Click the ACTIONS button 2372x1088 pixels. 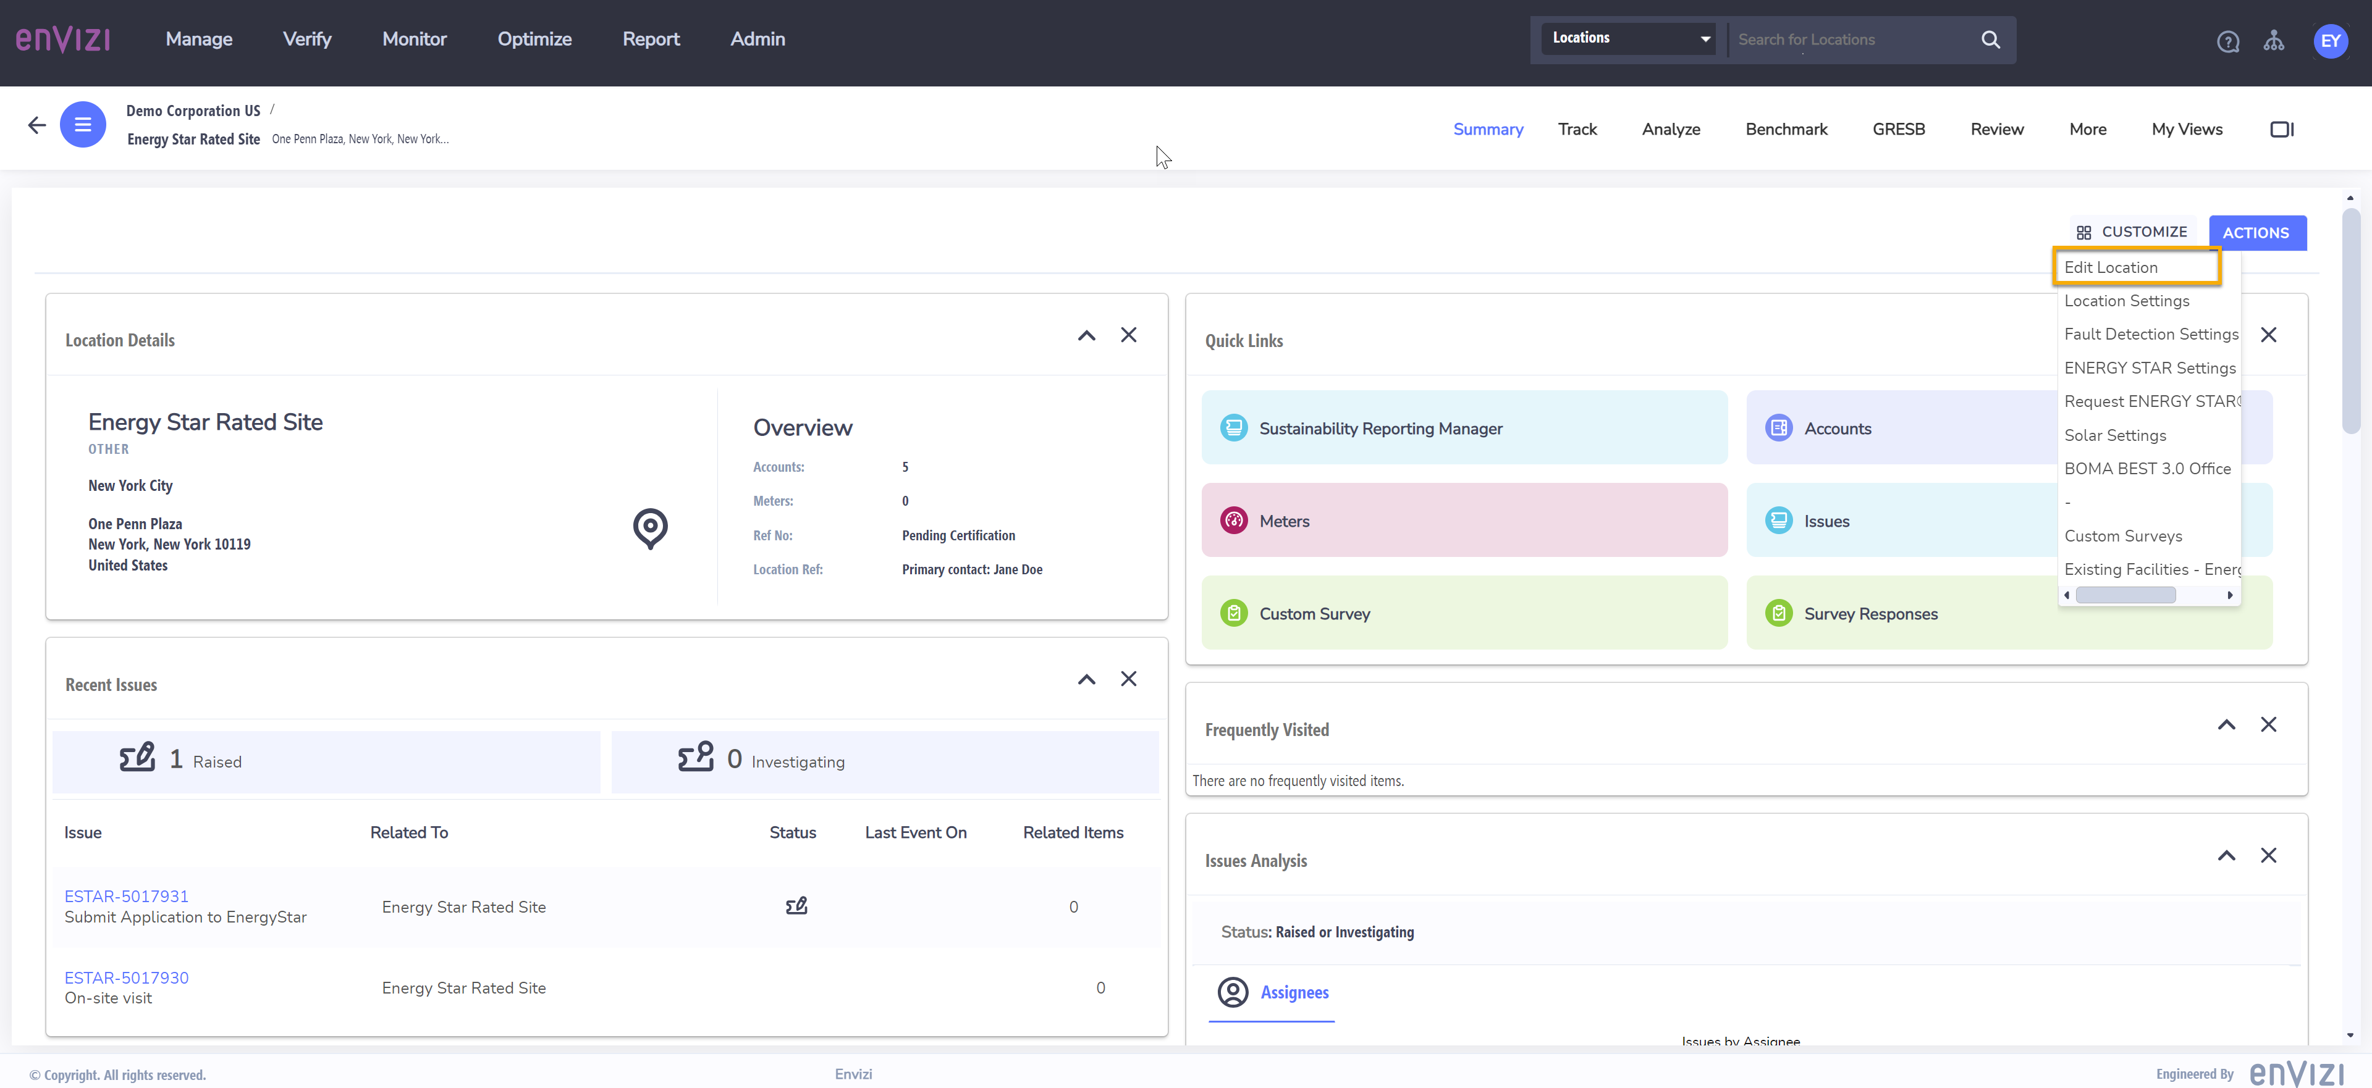coord(2257,233)
